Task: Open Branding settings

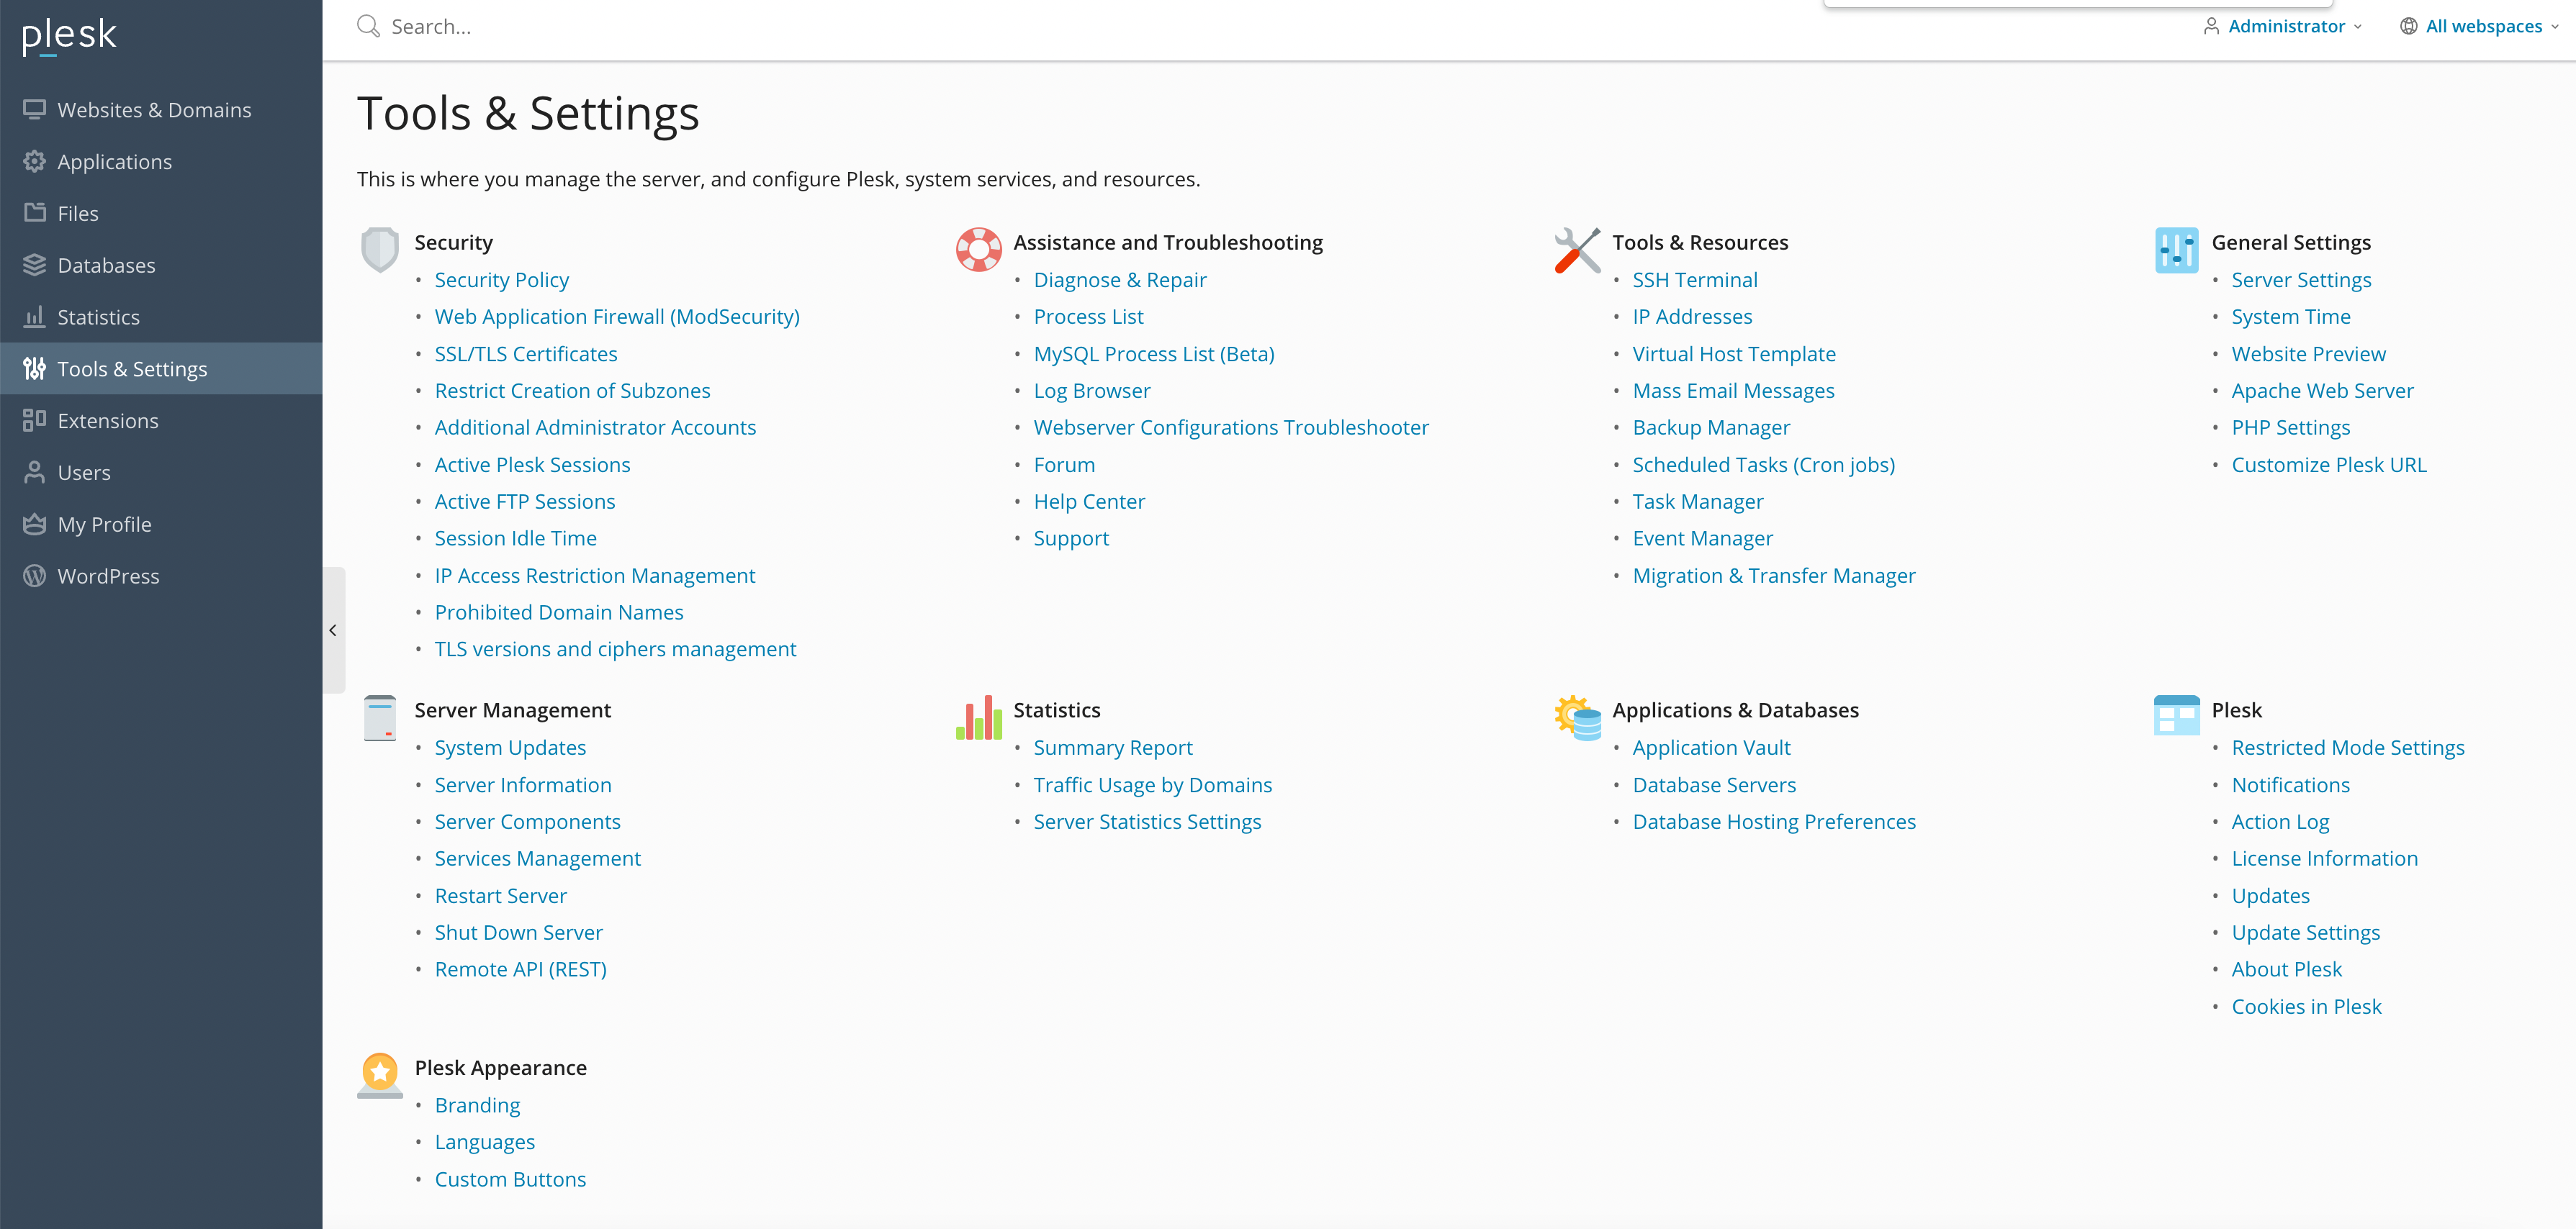Action: [x=477, y=1105]
